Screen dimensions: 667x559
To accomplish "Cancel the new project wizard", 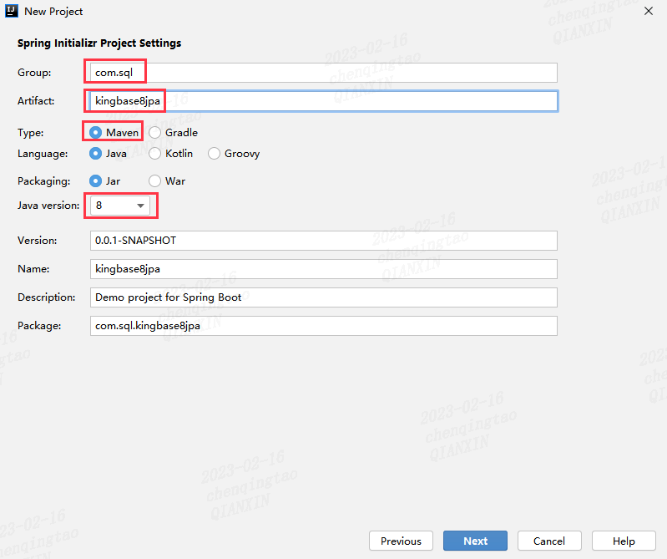I will [x=549, y=541].
